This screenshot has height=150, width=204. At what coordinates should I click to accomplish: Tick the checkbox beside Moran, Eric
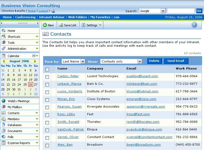[x=47, y=100]
